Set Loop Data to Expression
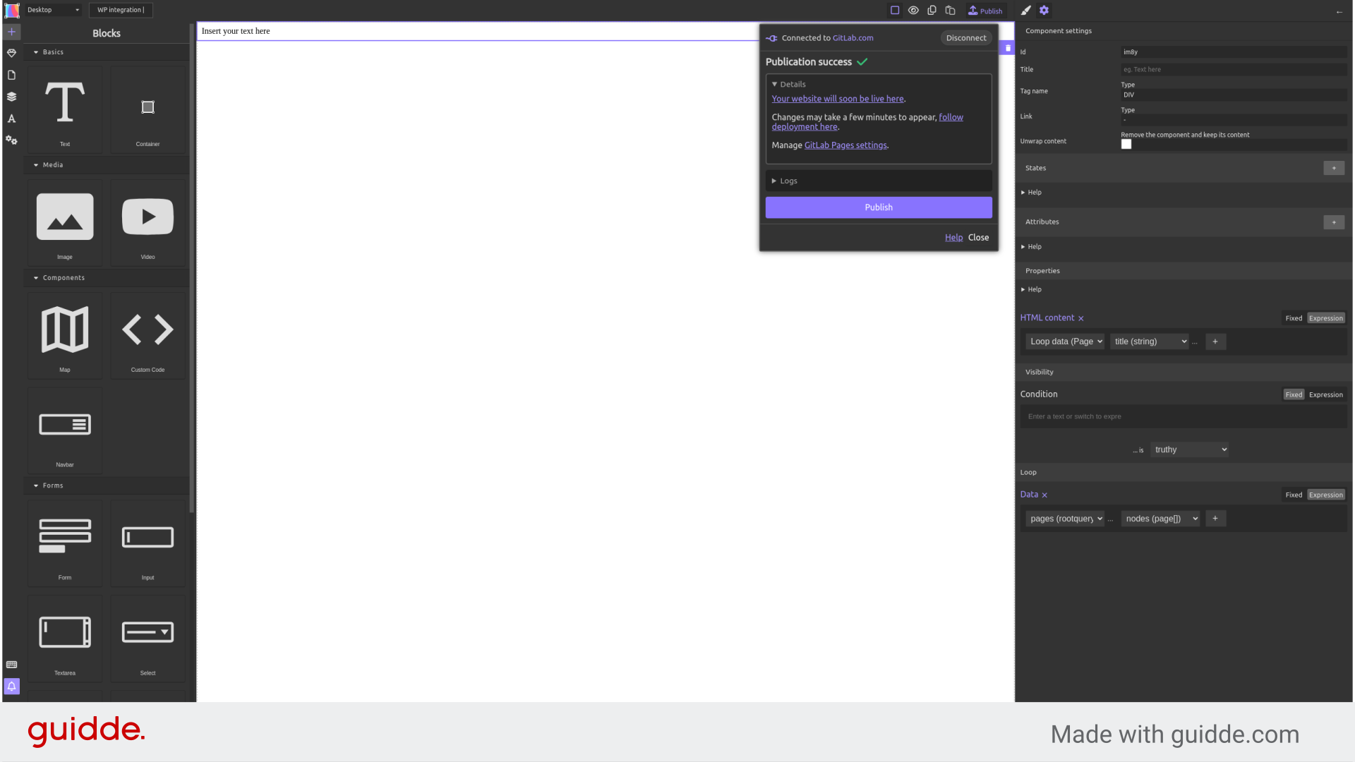The height and width of the screenshot is (762, 1355). [x=1326, y=495]
